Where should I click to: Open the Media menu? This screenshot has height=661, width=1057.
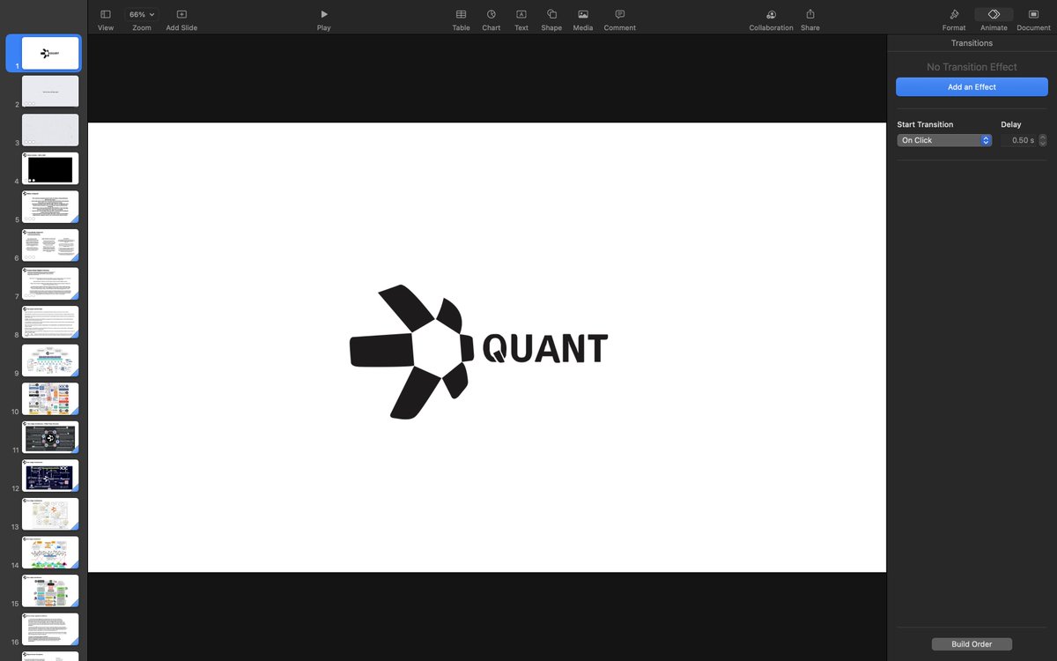click(x=583, y=14)
